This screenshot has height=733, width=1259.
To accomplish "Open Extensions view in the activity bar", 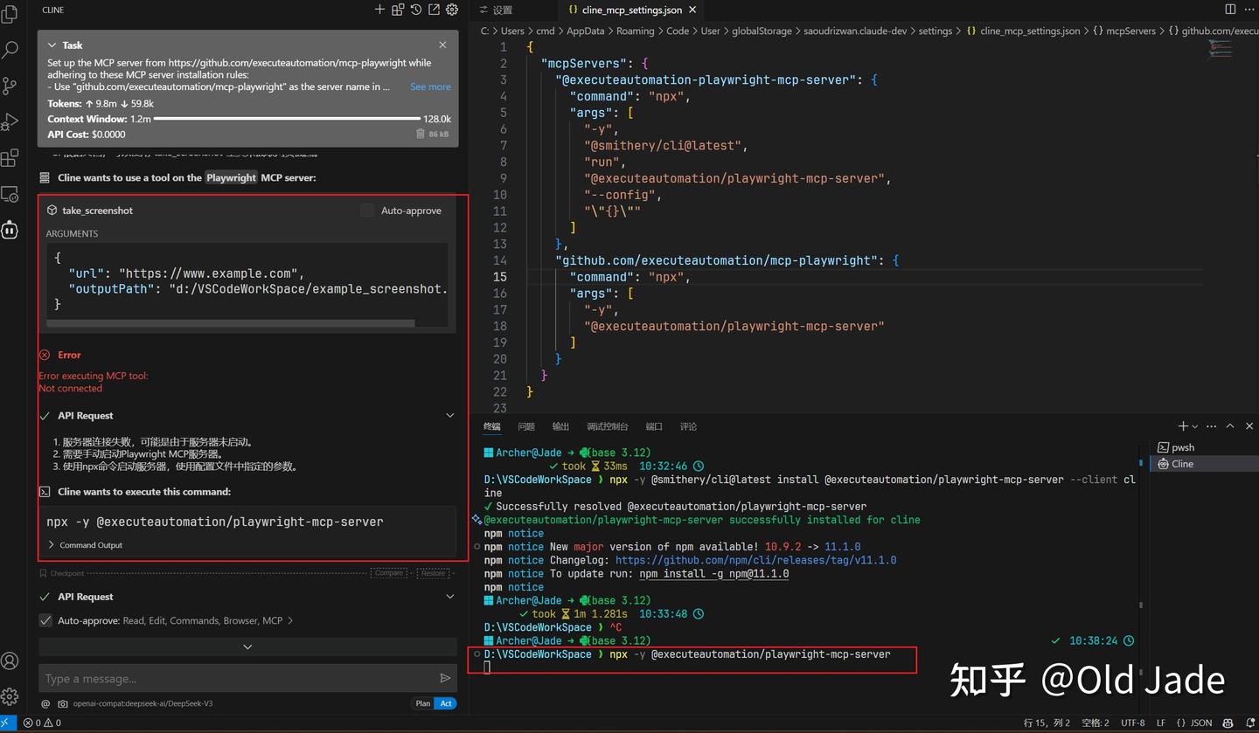I will pos(11,157).
